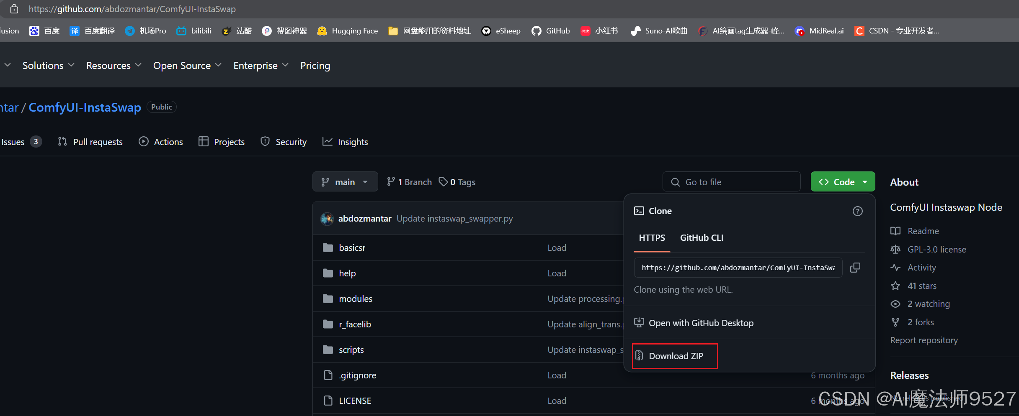Focus the Go to file search box
Viewport: 1019px width, 416px height.
(731, 182)
